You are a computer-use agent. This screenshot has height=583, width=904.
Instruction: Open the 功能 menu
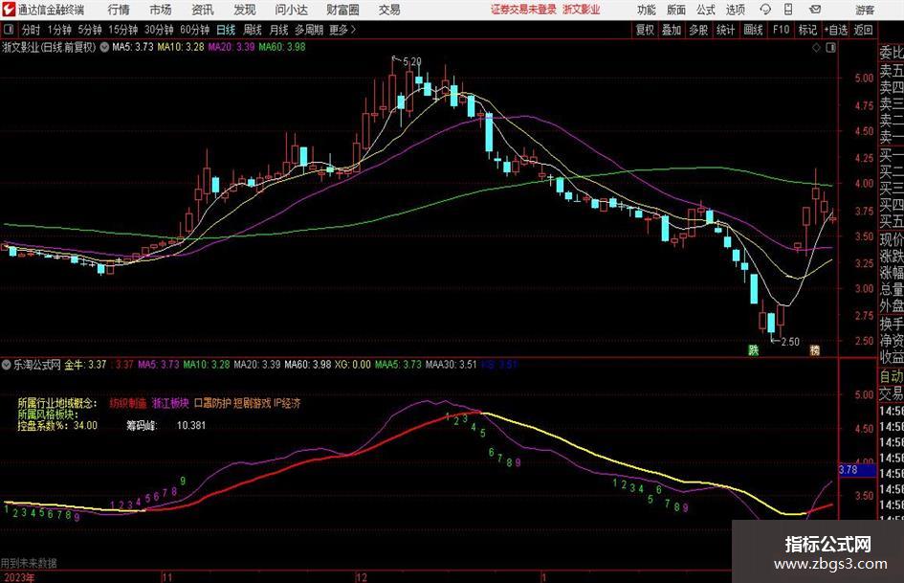tap(647, 10)
